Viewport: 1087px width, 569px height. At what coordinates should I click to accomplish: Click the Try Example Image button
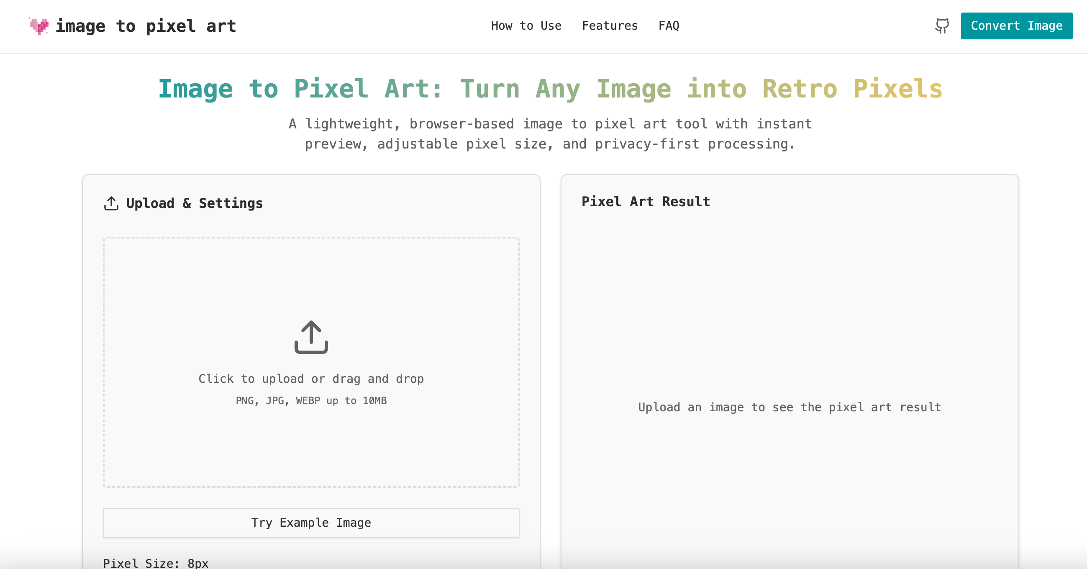(x=311, y=523)
